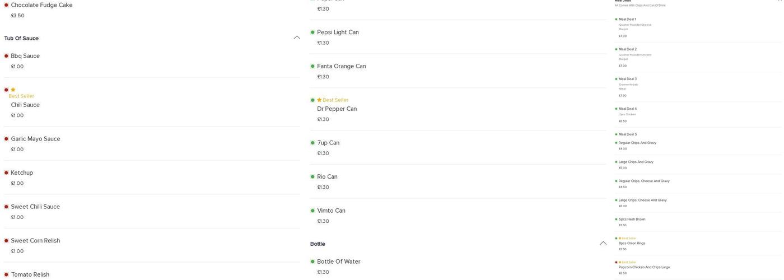Select the Ketchup sauce item
Viewport: 784px width, 280px height.
click(x=22, y=173)
